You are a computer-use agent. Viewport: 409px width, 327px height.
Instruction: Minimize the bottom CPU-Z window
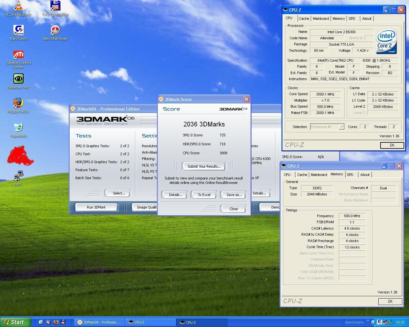pos(384,166)
